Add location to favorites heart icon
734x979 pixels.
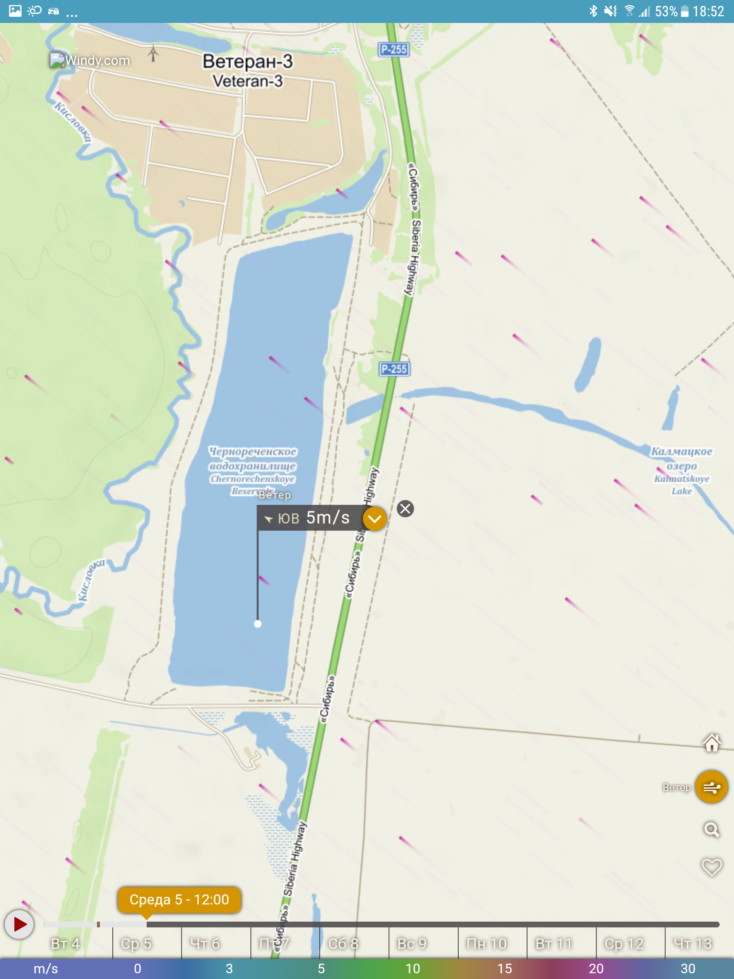point(712,867)
